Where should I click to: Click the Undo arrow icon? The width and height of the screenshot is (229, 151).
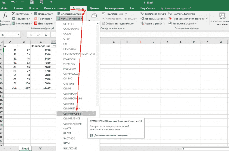click(13, 2)
